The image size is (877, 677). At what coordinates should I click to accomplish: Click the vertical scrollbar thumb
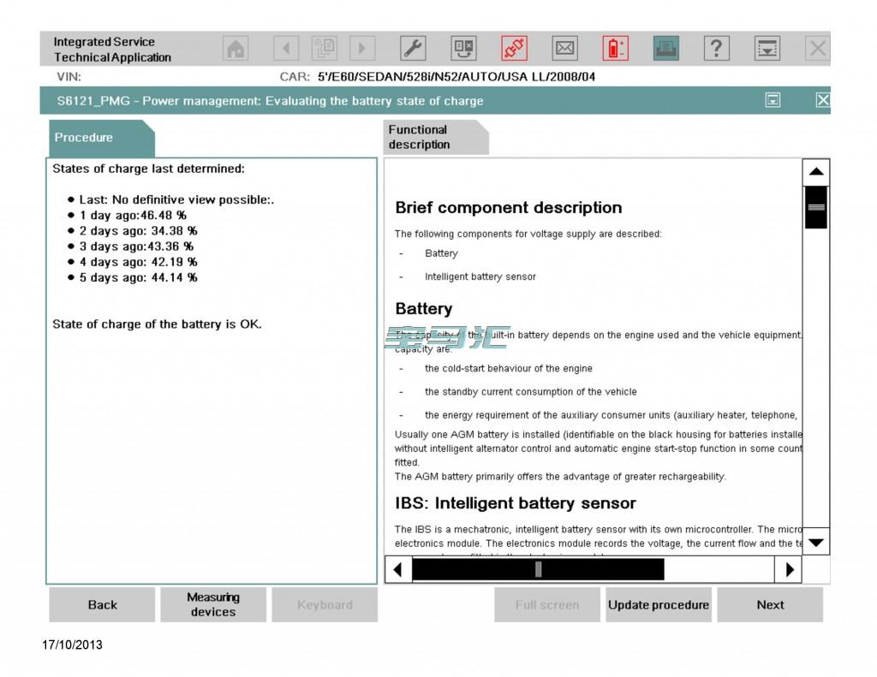pyautogui.click(x=816, y=207)
